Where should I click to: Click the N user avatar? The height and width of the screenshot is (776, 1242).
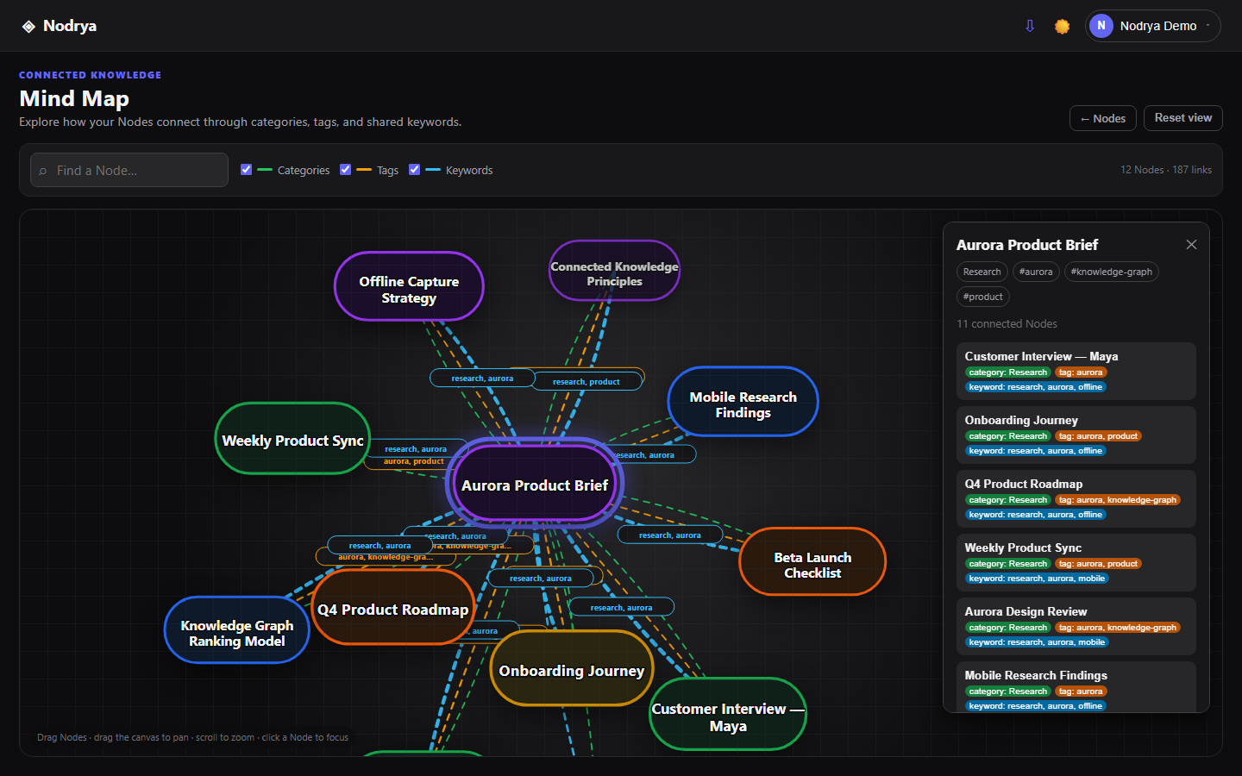1101,26
